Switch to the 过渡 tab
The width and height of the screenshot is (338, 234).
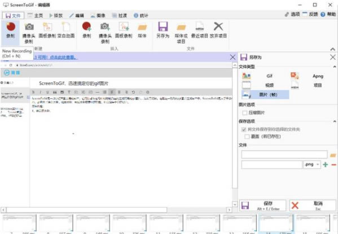tap(120, 16)
